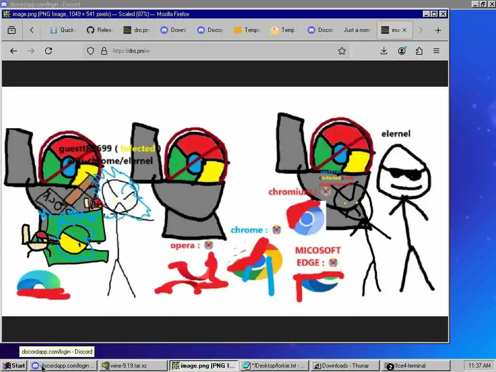Switch to the GitHub Releases tab
Image resolution: width=496 pixels, height=372 pixels.
coord(99,30)
